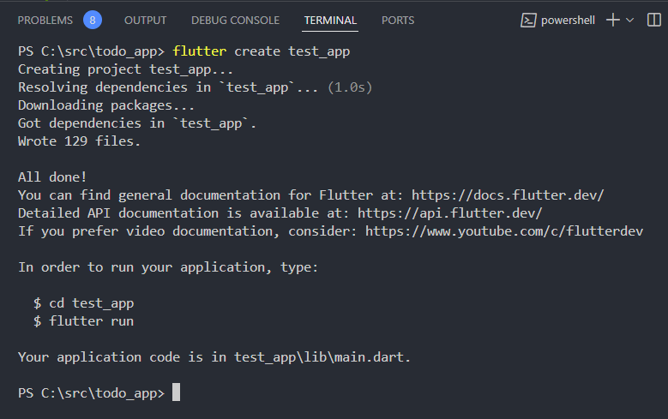Switch to the PORTS tab
This screenshot has width=668, height=419.
[398, 20]
